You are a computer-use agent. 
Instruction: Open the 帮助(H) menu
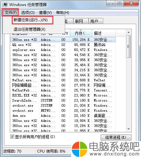63,13
